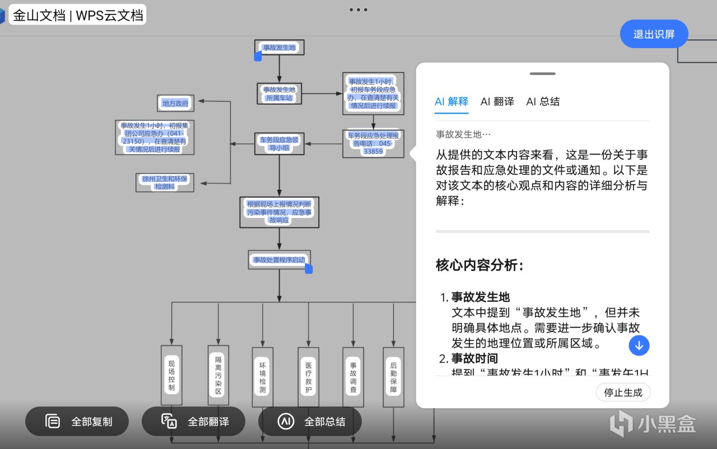The width and height of the screenshot is (717, 449).
Task: Tap the 全部翻译 button
Action: 193,422
